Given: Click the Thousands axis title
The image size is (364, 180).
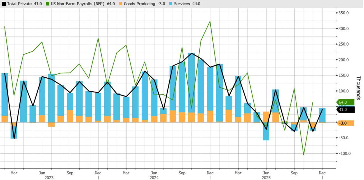Looking at the screenshot, I should pyautogui.click(x=358, y=88).
